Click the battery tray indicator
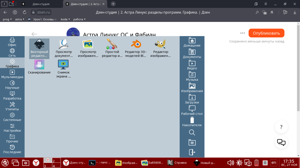Screen dimensions: 300x168 (x=256, y=163)
